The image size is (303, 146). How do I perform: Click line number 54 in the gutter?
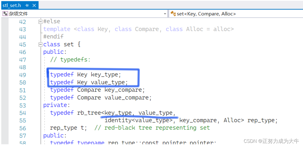22,113
